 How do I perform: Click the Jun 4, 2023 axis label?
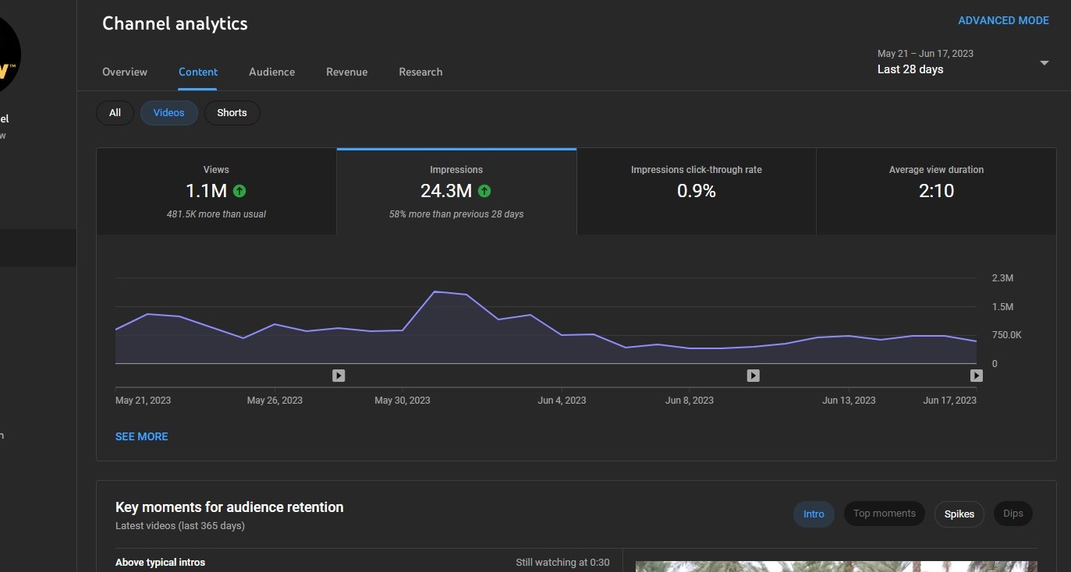562,401
